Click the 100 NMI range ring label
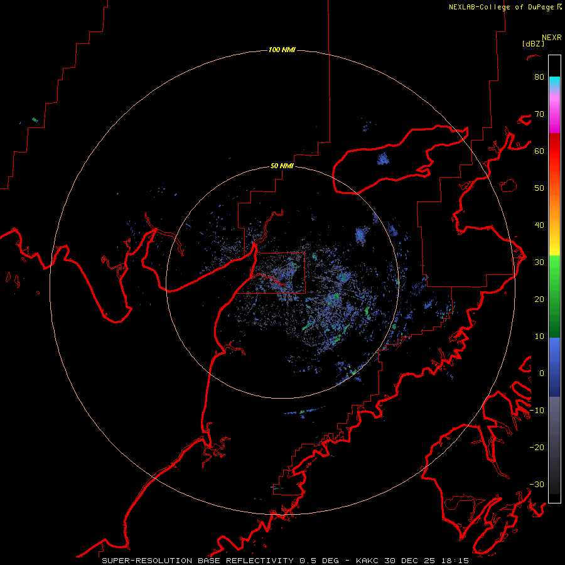Viewport: 565px width, 565px height. 282,50
